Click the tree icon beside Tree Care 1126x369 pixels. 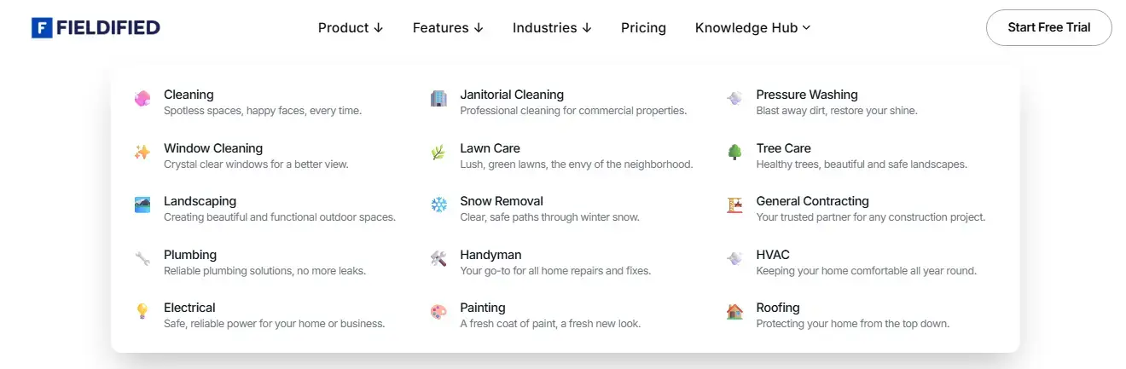pyautogui.click(x=734, y=153)
